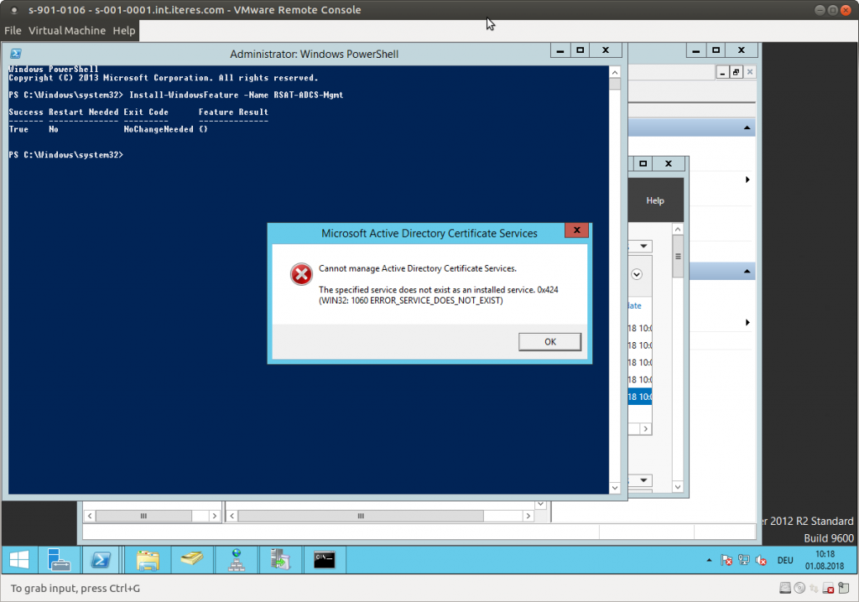Switch to PowerShell in the taskbar

(x=101, y=560)
